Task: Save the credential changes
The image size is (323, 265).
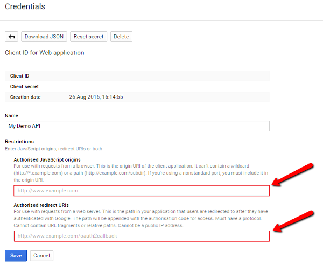Action: [16, 256]
